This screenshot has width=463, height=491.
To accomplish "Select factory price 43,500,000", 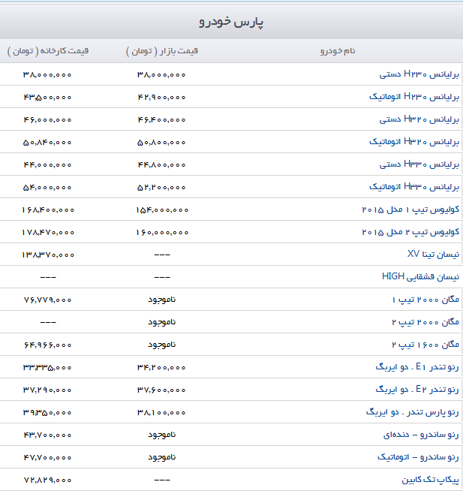I will [x=47, y=98].
